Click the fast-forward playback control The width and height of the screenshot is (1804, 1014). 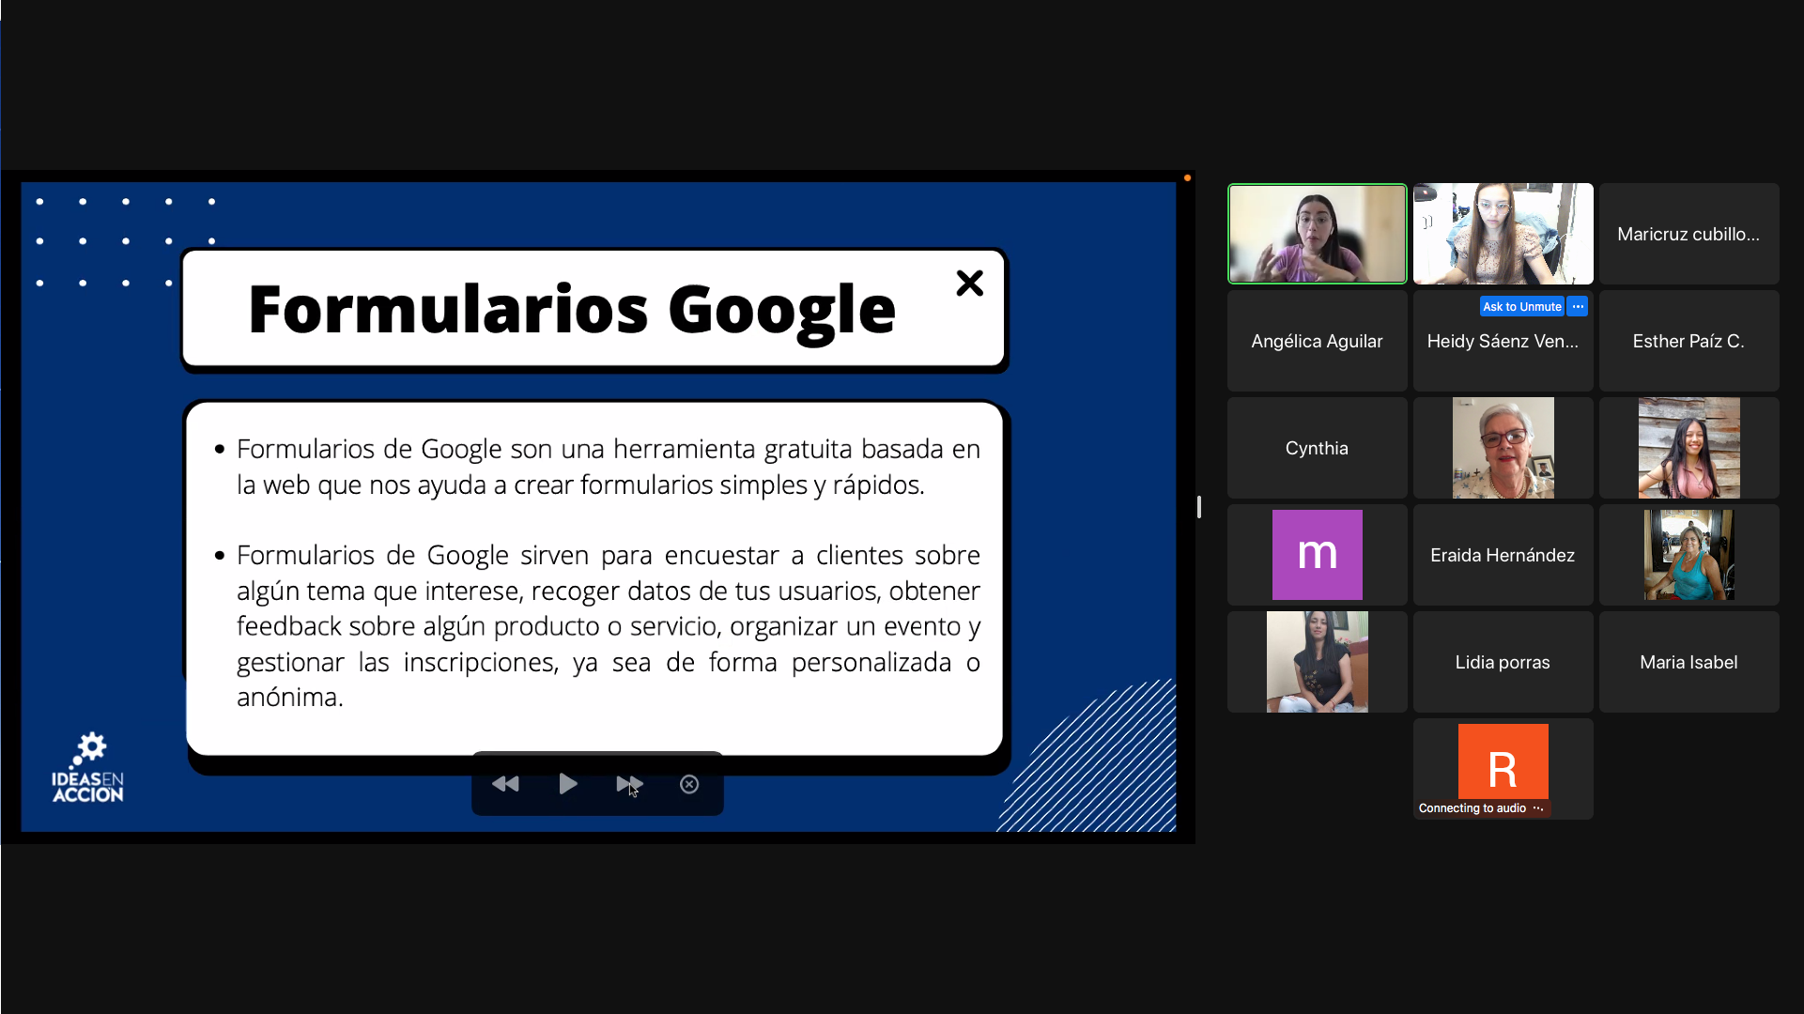[x=629, y=784]
